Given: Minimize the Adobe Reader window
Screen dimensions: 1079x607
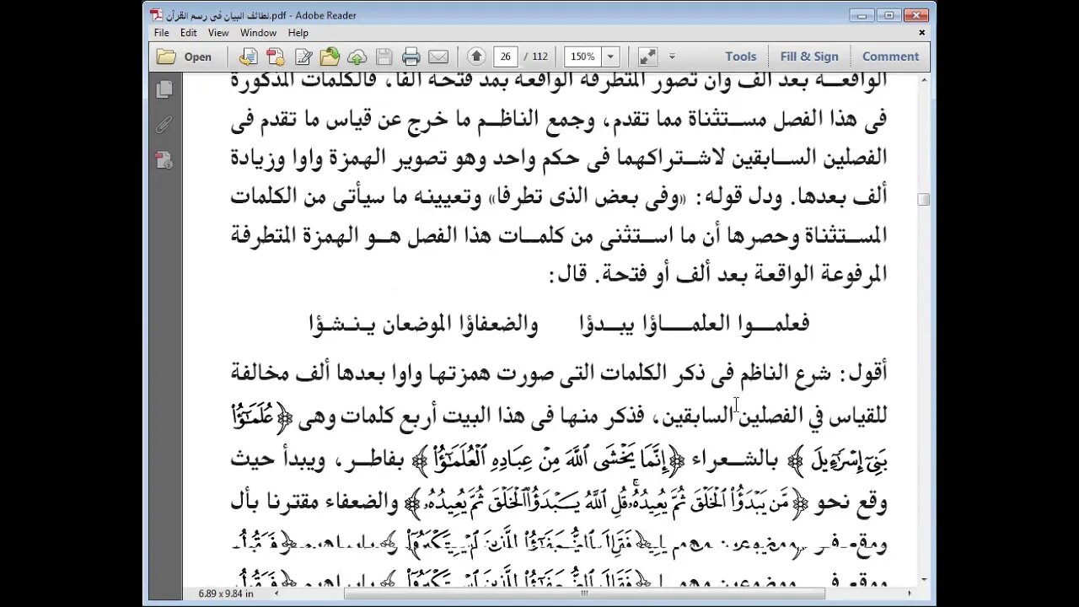Looking at the screenshot, I should coord(863,14).
